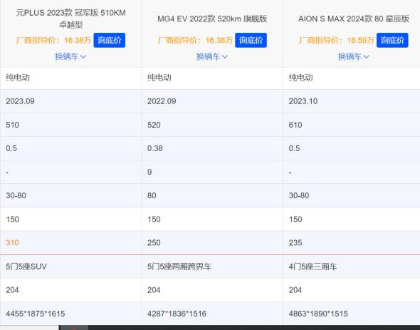The width and height of the screenshot is (420, 330).
Task: Select 5门5座两厢跨界车 cell for MG4
Action: (212, 267)
